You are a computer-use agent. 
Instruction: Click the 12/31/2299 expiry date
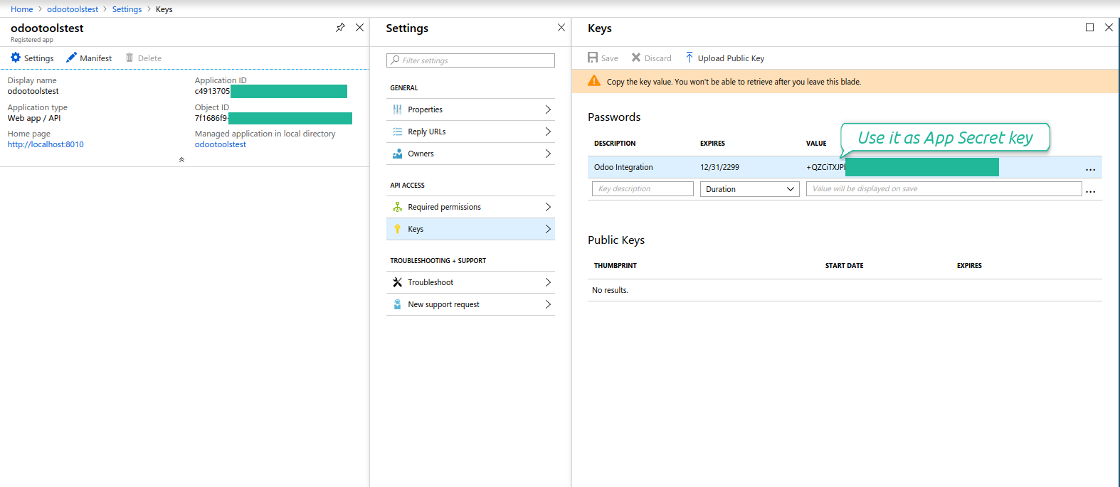coord(719,167)
